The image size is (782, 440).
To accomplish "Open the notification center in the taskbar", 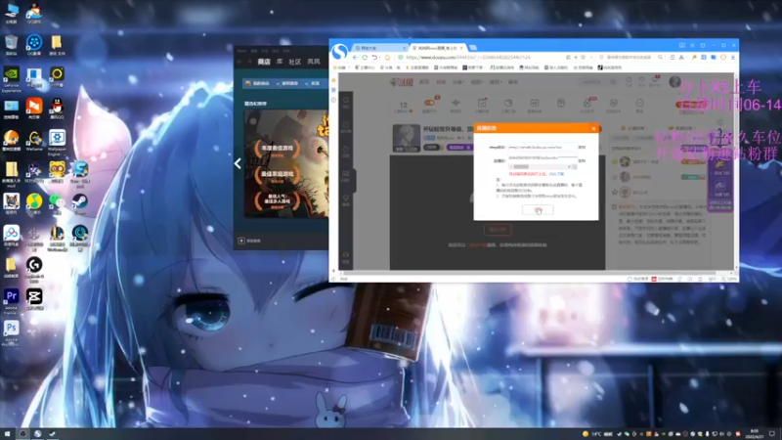I will [772, 434].
